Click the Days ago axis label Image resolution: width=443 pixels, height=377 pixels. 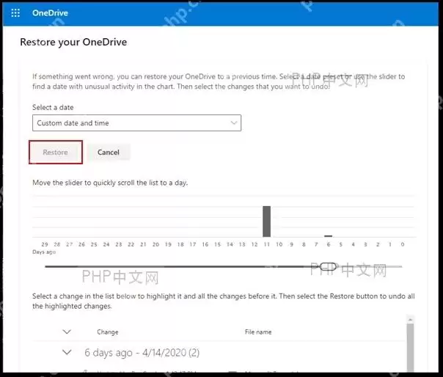pyautogui.click(x=44, y=252)
